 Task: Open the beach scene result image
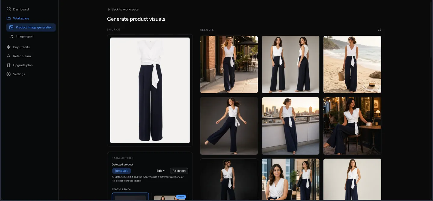tap(352, 64)
